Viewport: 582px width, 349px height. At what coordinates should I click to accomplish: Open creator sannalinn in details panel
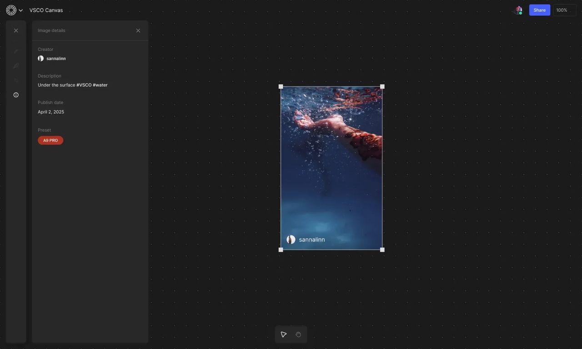55,59
